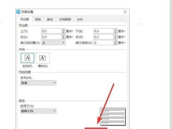The height and width of the screenshot is (129, 172).
Task: Open unit dropdown 厘米 next to 右(R)
Action: (121, 37)
